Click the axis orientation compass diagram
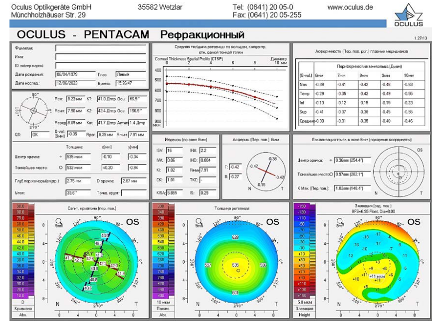 click(32, 110)
